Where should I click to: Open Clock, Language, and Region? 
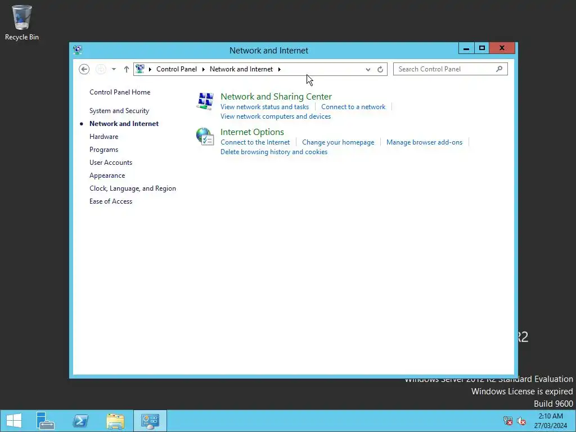[133, 188]
